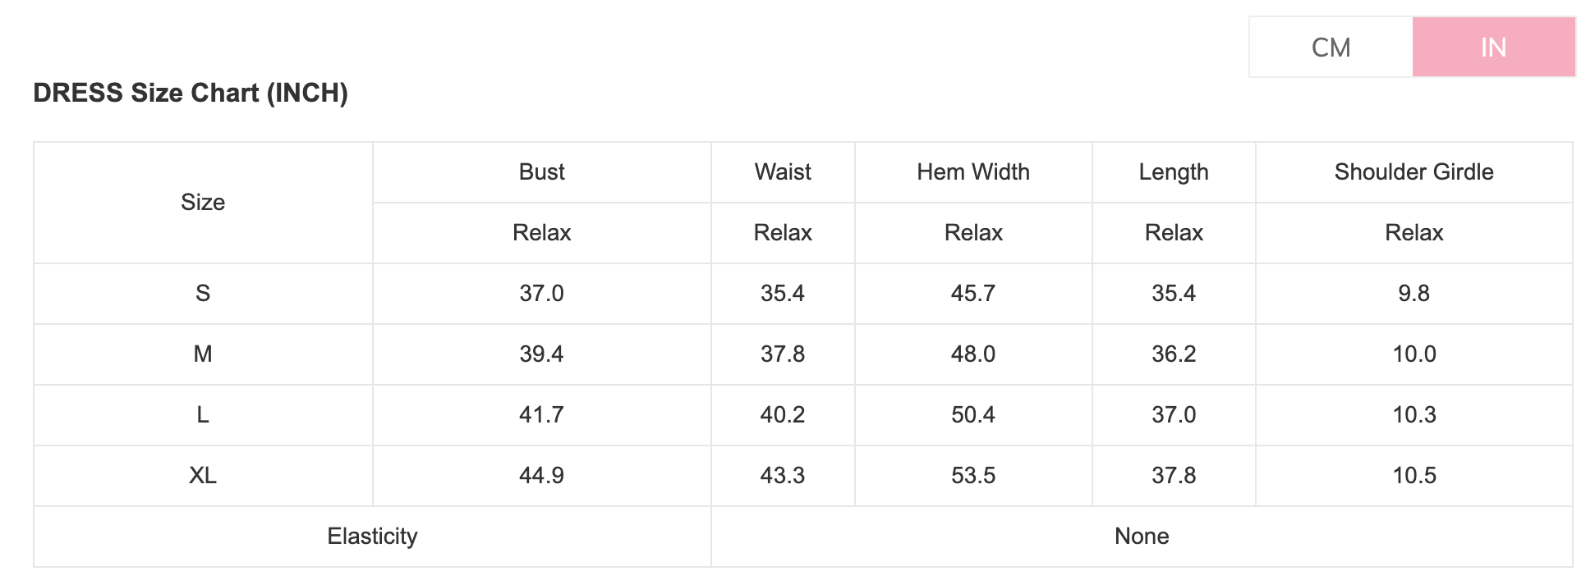Click length value 36.2 for size M
This screenshot has height=571, width=1595.
coord(1174,354)
